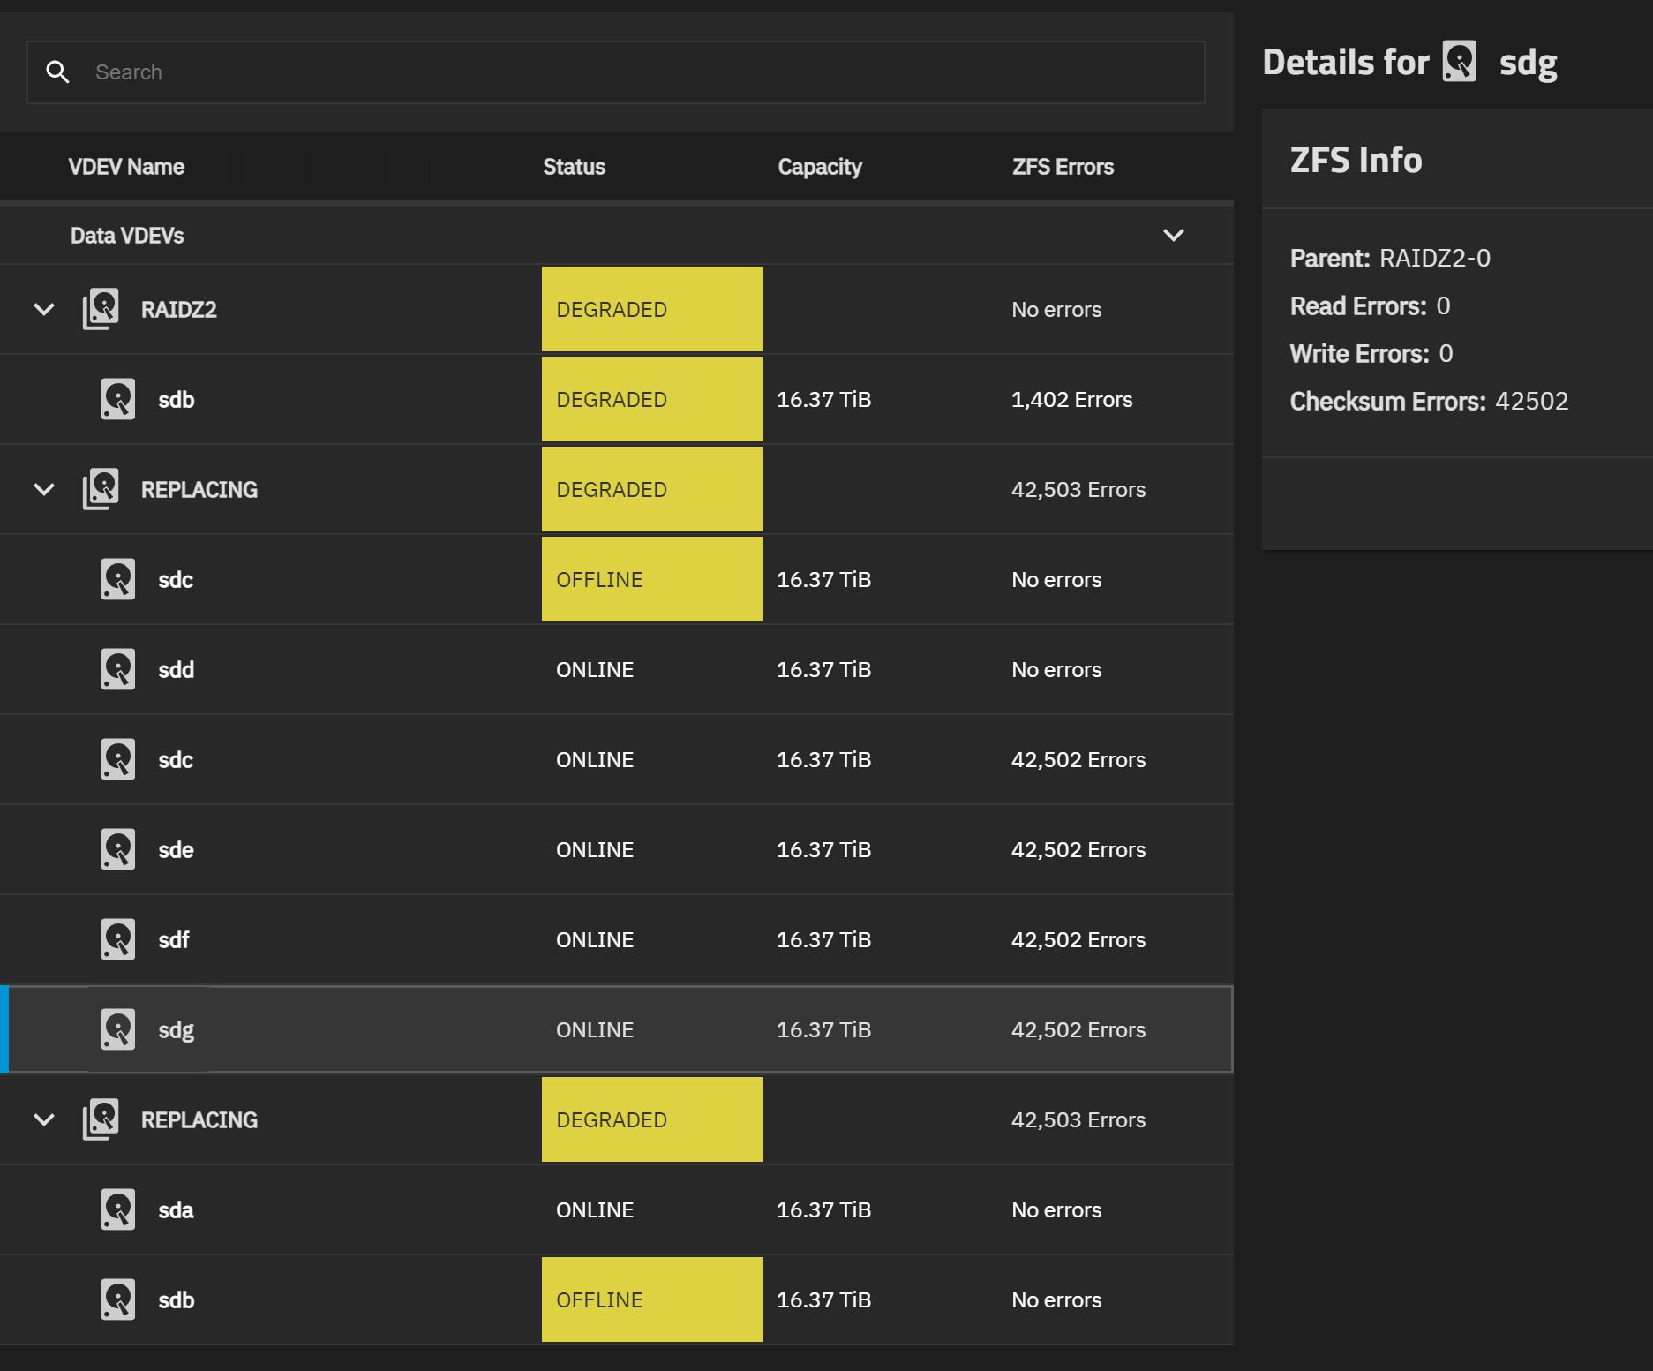Select the offline sdc disk row
The image size is (1653, 1371).
[617, 579]
